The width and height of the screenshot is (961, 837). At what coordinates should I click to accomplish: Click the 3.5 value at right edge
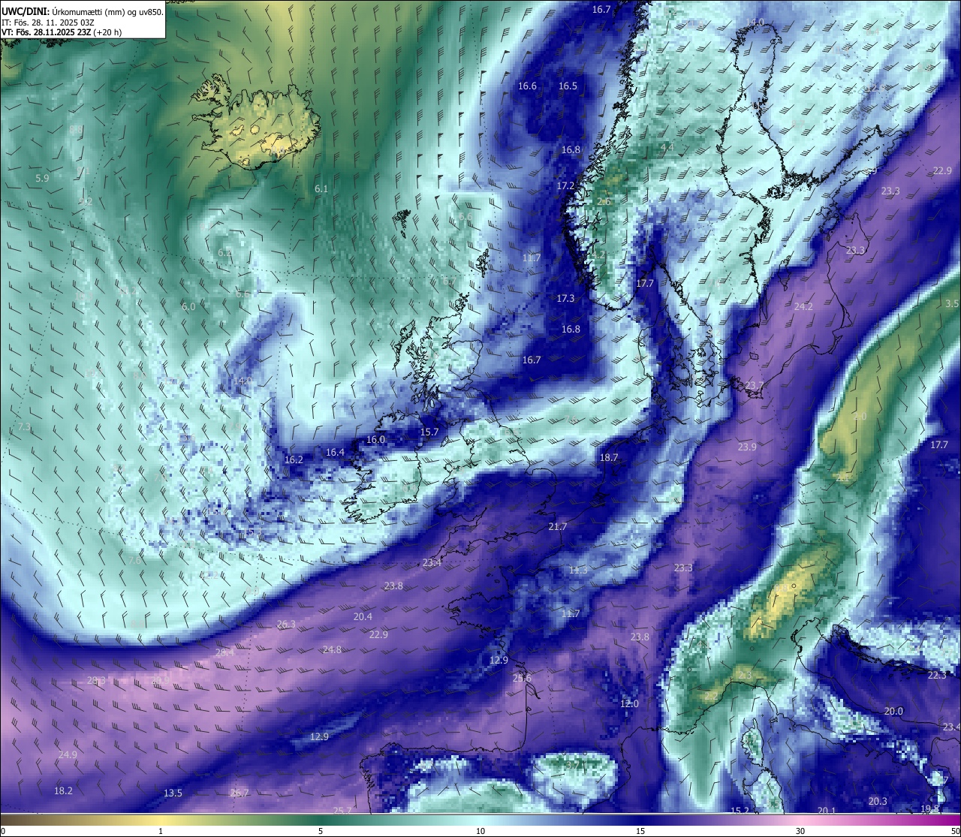click(x=952, y=303)
